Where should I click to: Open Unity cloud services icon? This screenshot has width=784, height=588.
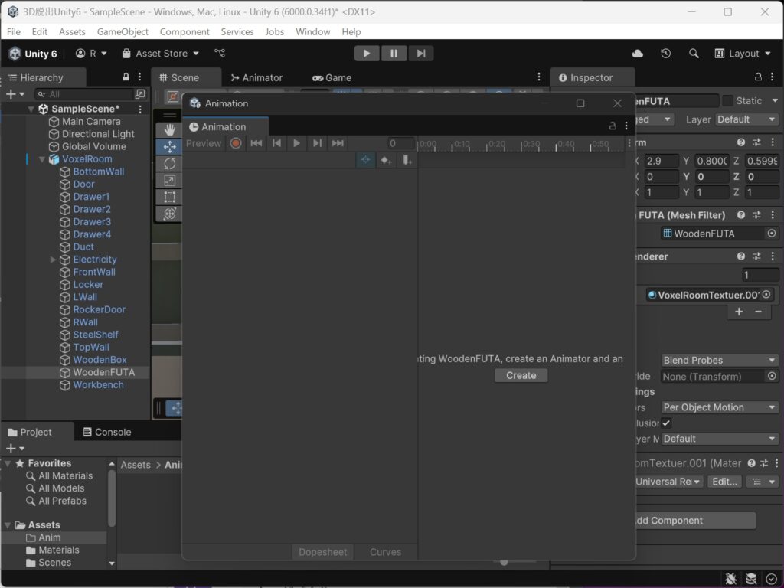coord(638,54)
